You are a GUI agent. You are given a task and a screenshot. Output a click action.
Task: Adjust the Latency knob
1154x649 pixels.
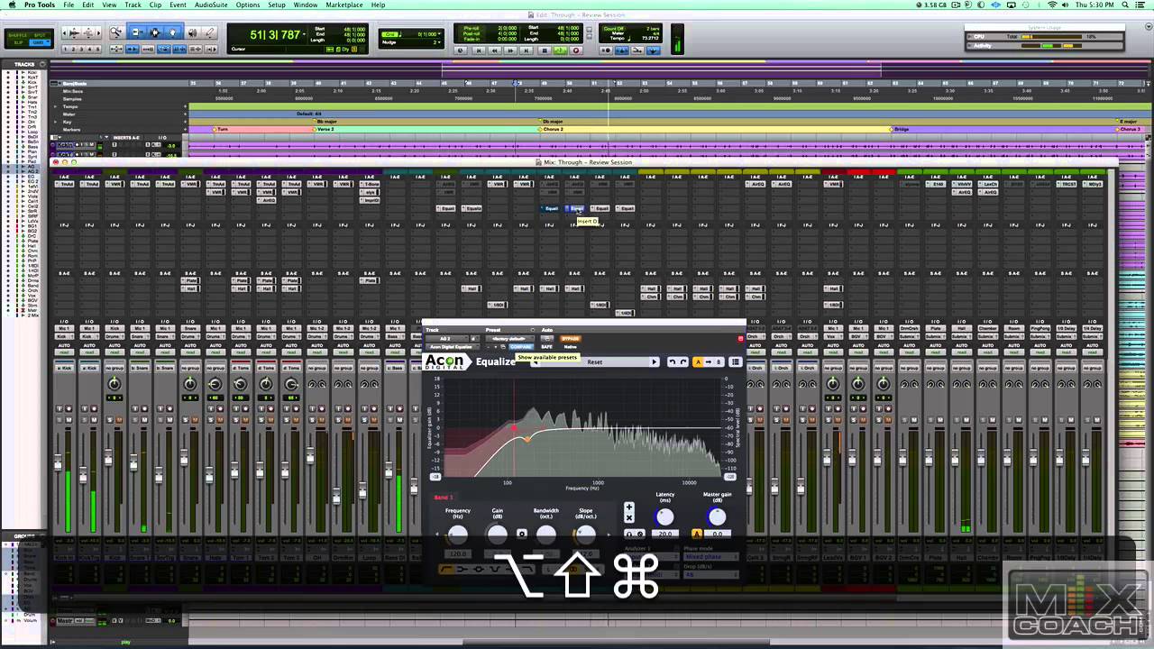[x=664, y=517]
